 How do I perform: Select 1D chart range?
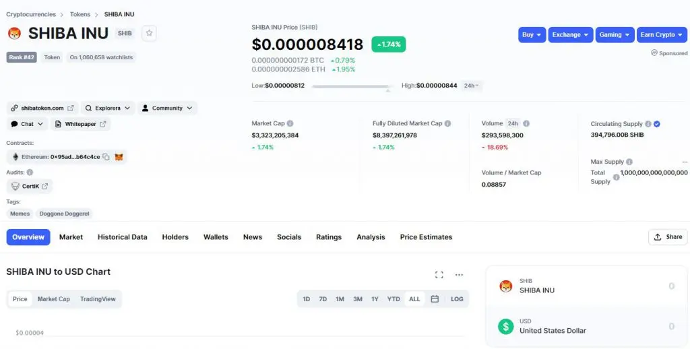307,299
